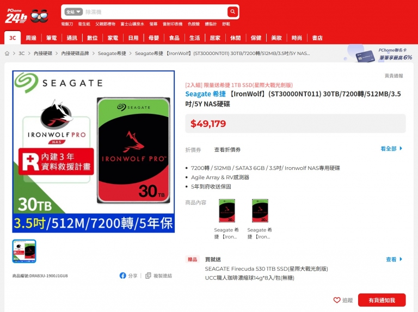Click the first bundled product thumbnail
The image size is (418, 312).
(227, 211)
